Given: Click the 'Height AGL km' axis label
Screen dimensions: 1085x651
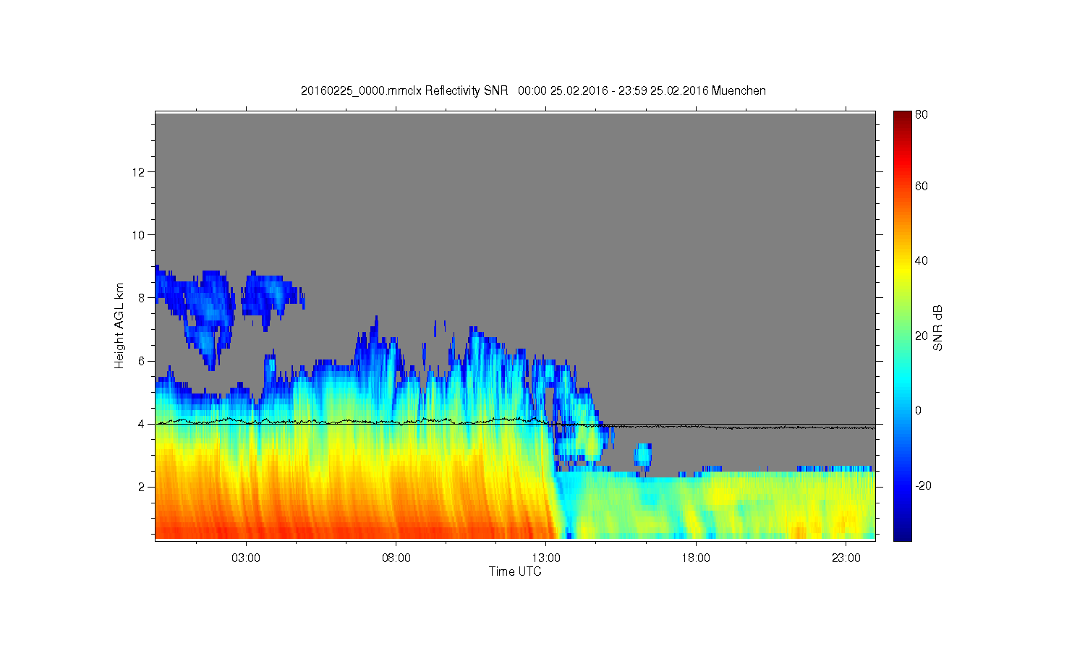Looking at the screenshot, I should pyautogui.click(x=120, y=325).
